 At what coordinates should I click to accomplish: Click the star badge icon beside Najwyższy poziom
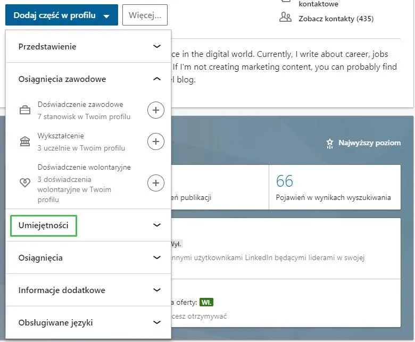pos(330,143)
